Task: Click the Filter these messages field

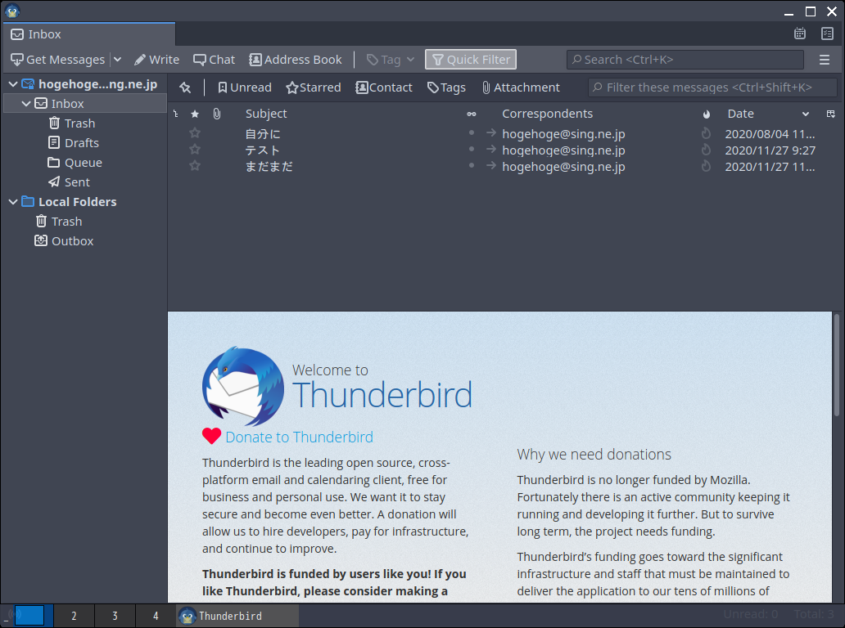Action: pos(712,87)
